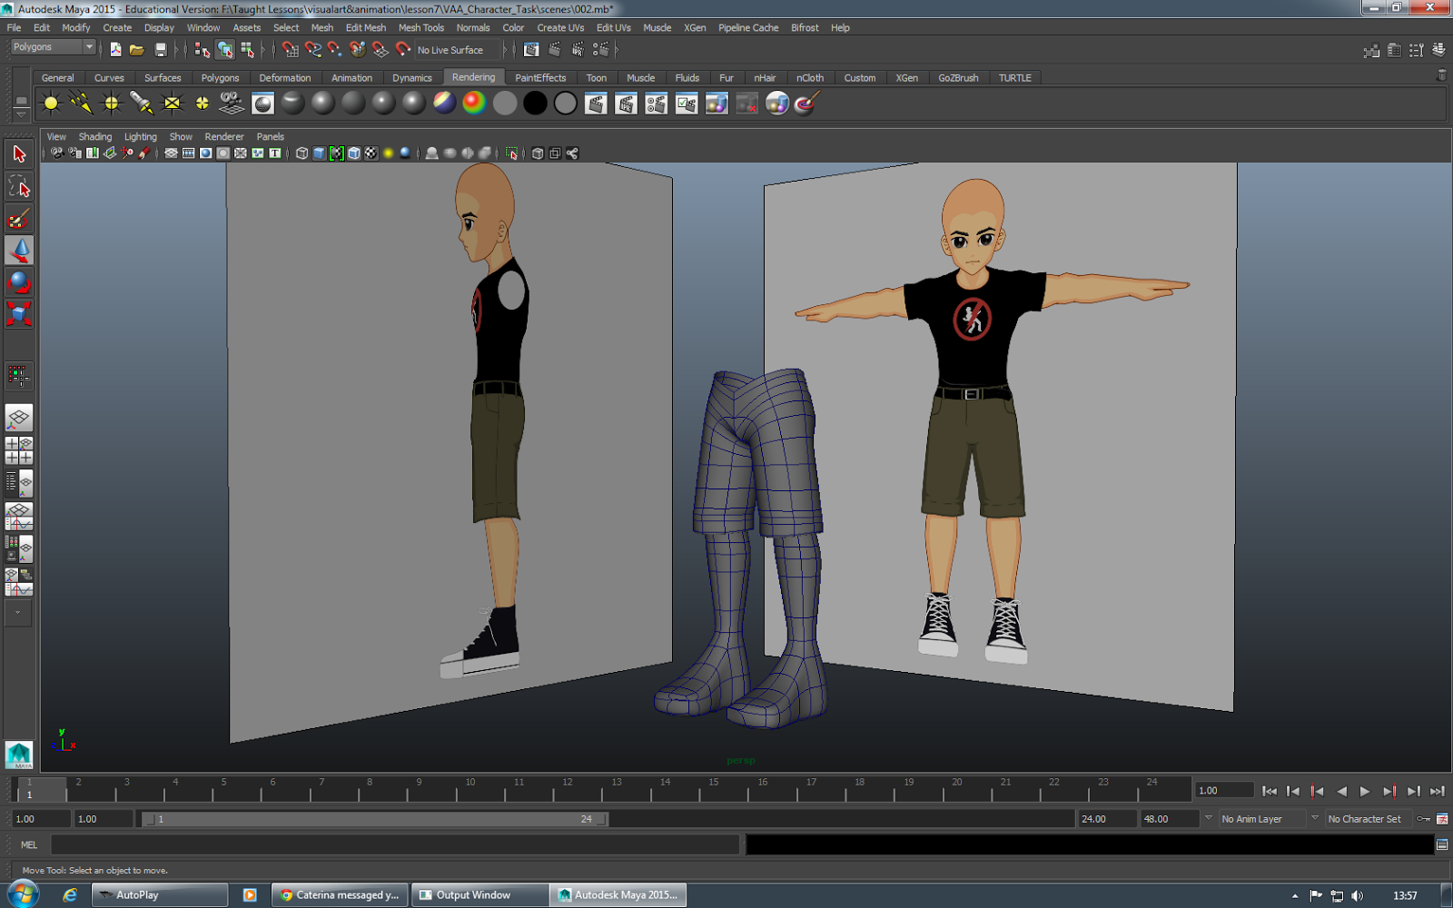Launch Render Current Frame from the shelf

(595, 104)
